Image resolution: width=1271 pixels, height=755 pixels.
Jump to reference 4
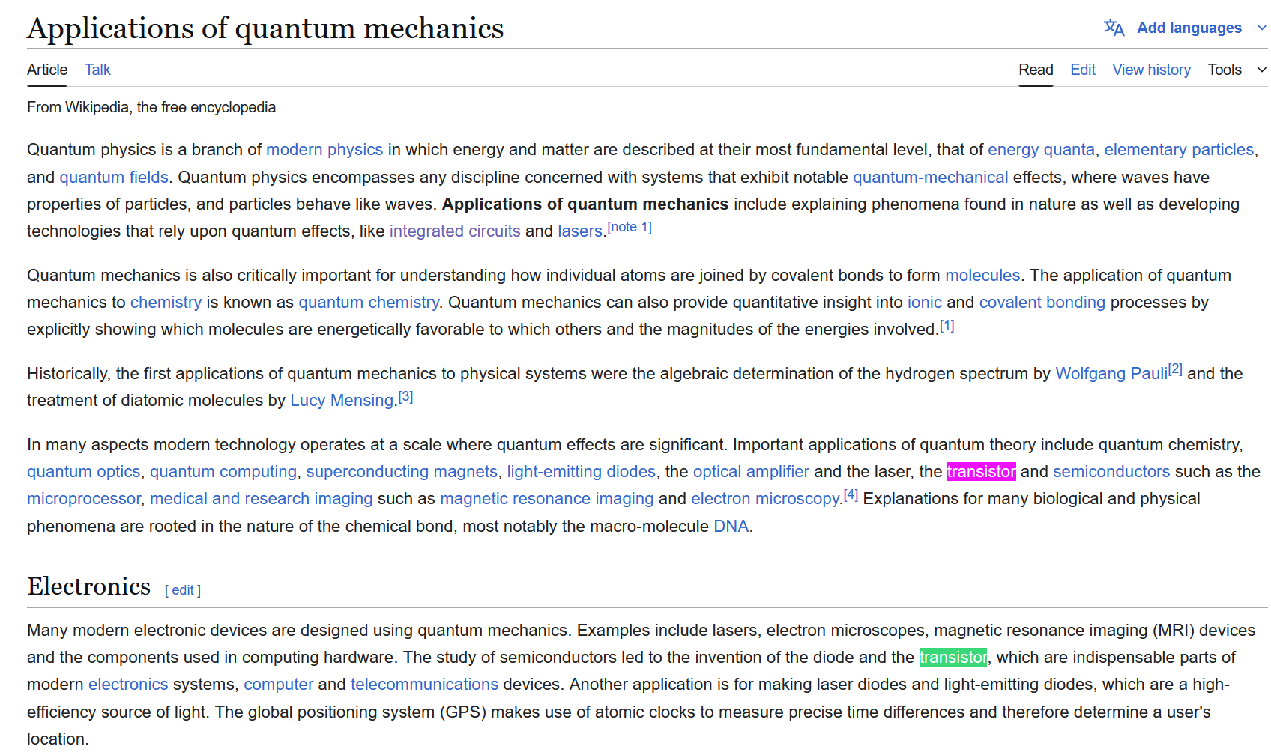(851, 494)
